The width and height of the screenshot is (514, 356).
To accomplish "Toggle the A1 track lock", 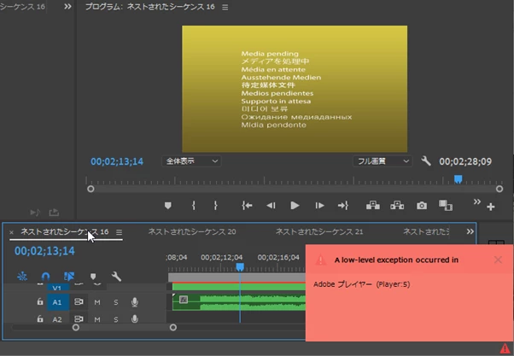I will (x=40, y=301).
